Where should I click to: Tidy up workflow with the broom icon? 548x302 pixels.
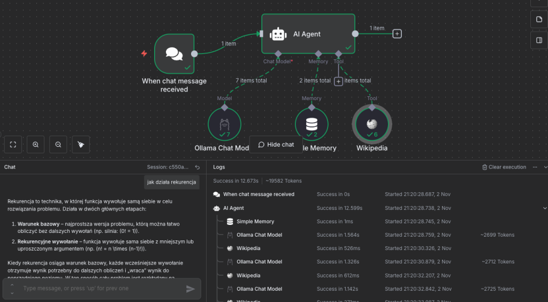(80, 145)
